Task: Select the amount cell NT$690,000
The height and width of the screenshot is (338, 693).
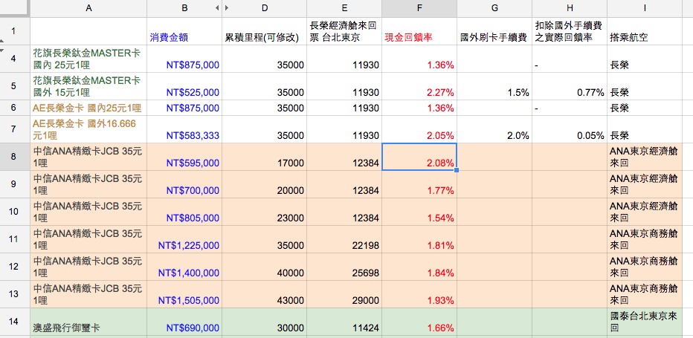Action: coord(184,321)
